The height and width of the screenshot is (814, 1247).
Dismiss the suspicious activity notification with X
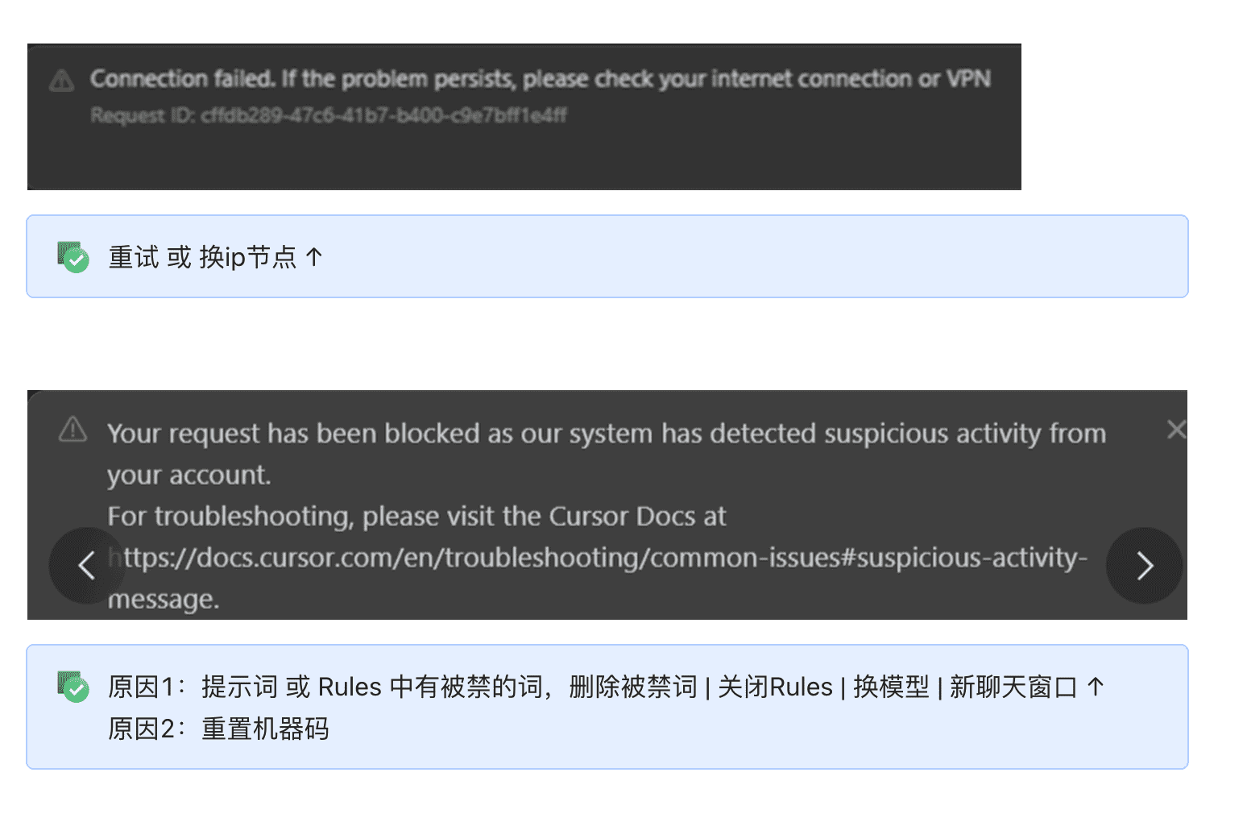1175,430
